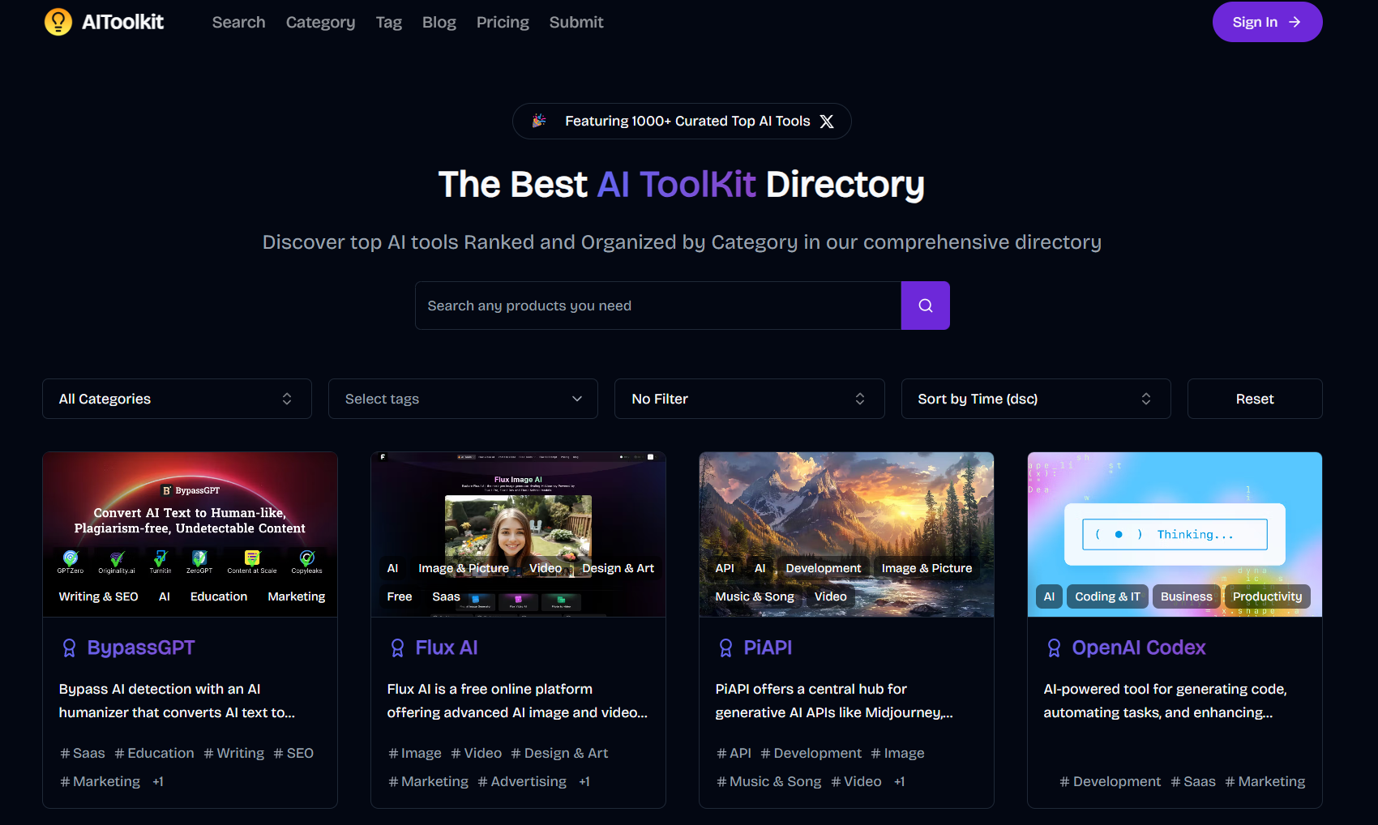
Task: Click the All Categories up-down chevron
Action: click(x=287, y=399)
